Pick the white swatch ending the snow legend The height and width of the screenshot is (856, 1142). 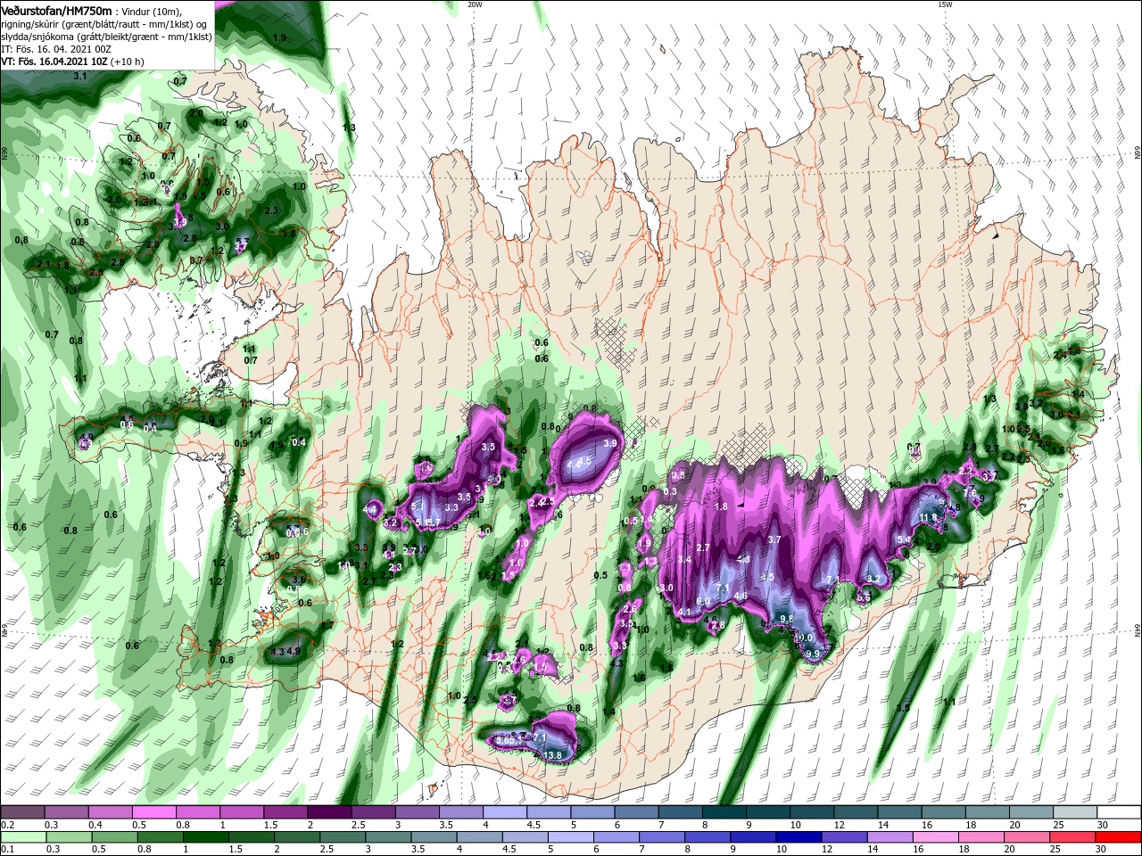(1120, 812)
